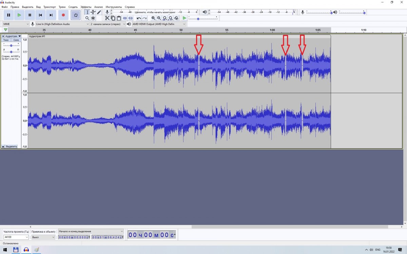Open the Создать menu

(73, 7)
